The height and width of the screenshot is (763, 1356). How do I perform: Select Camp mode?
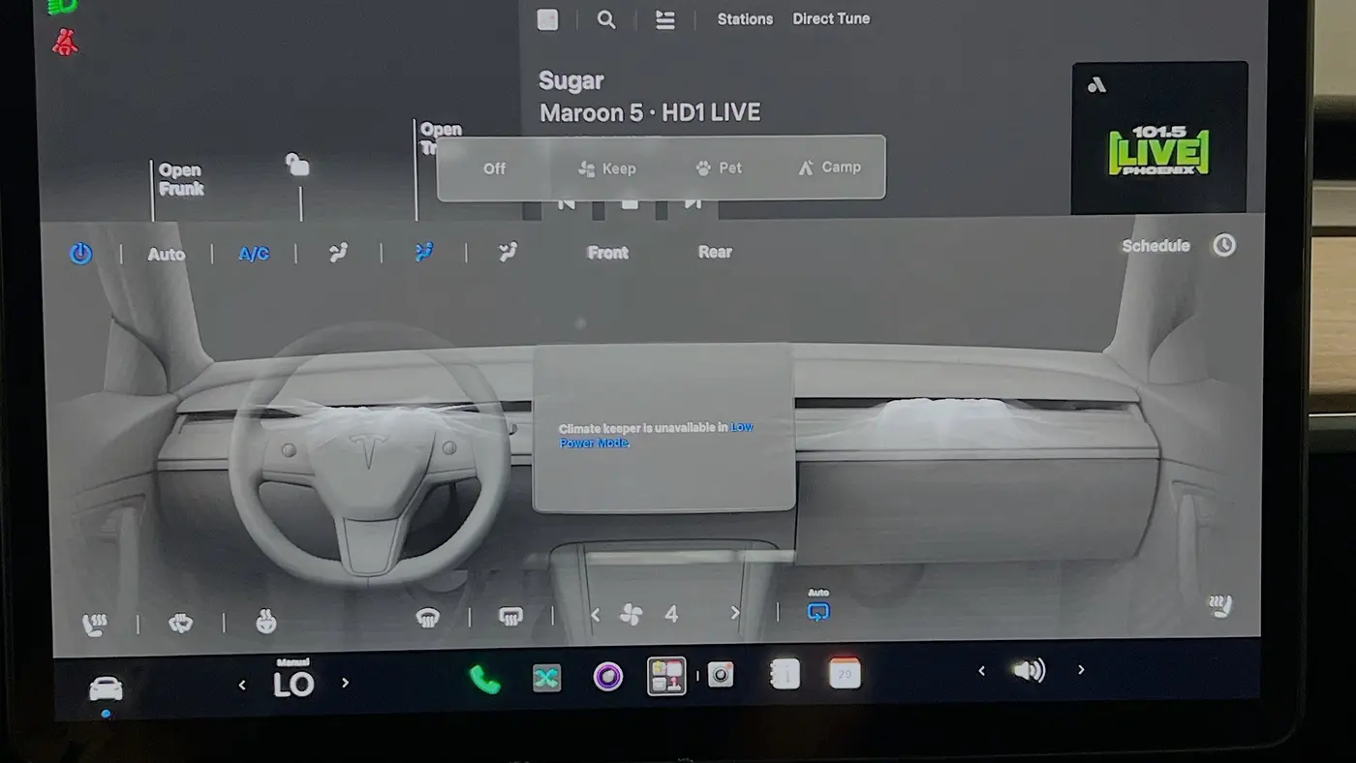coord(829,168)
